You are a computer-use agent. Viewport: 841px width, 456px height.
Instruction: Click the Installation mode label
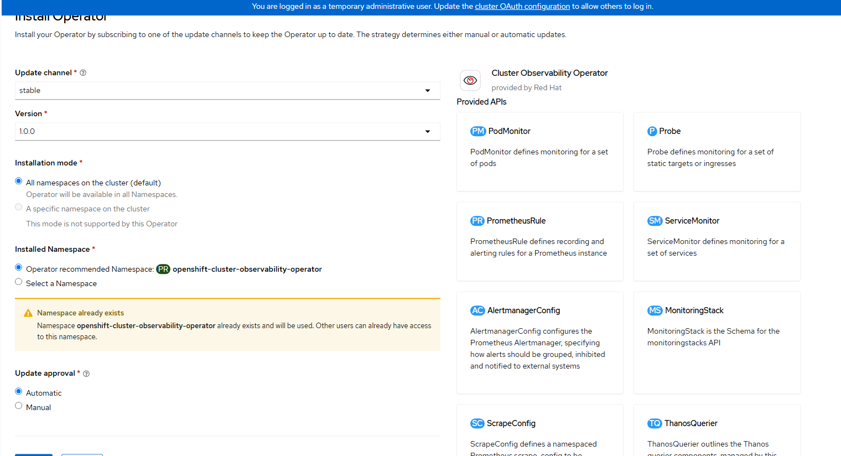[46, 163]
